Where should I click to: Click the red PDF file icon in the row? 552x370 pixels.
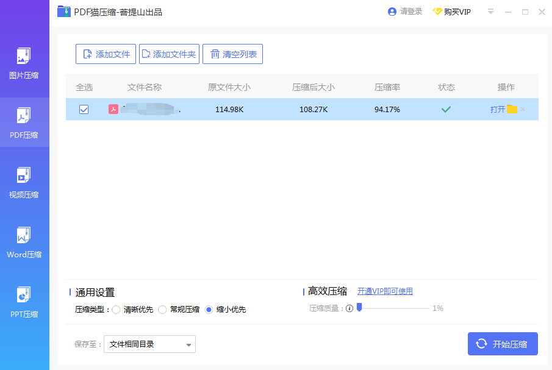click(113, 109)
